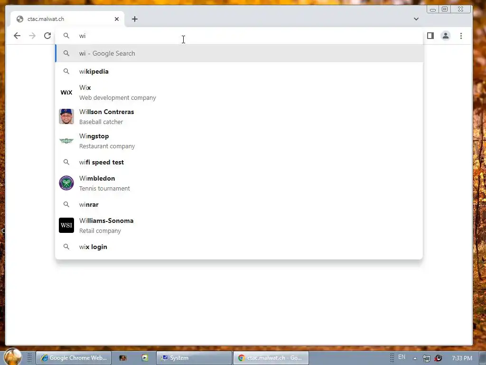Open the System taskbar window
The width and height of the screenshot is (486, 365).
pos(194,358)
